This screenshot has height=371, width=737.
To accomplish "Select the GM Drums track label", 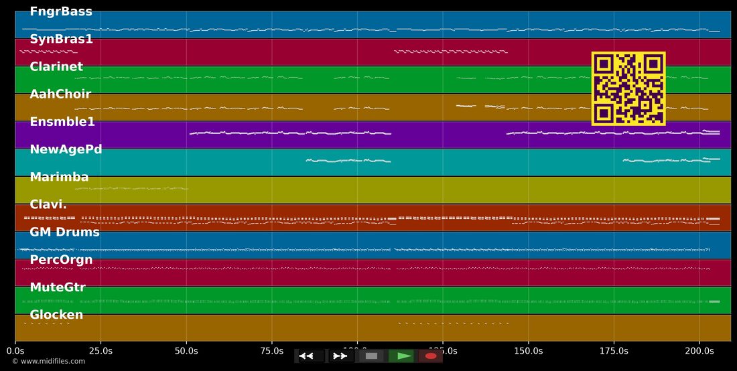I will click(64, 232).
